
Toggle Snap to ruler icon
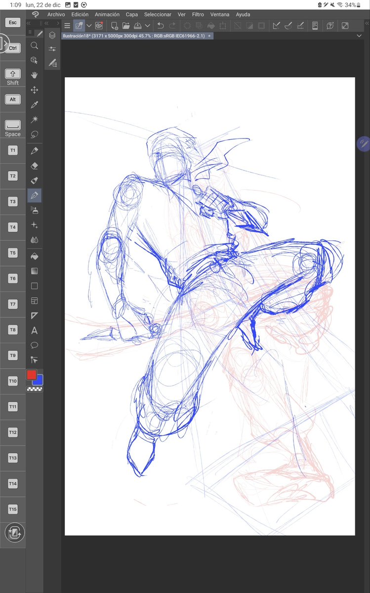pyautogui.click(x=276, y=26)
